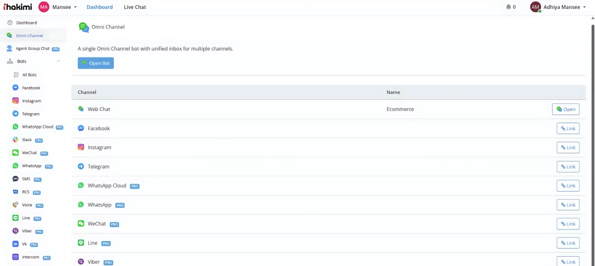The image size is (595, 266).
Task: Click the Viber label in channel table
Action: click(94, 262)
